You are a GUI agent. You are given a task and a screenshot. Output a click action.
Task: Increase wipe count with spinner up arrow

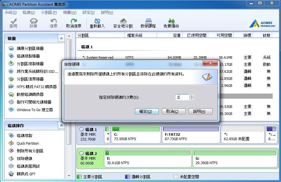pyautogui.click(x=191, y=96)
